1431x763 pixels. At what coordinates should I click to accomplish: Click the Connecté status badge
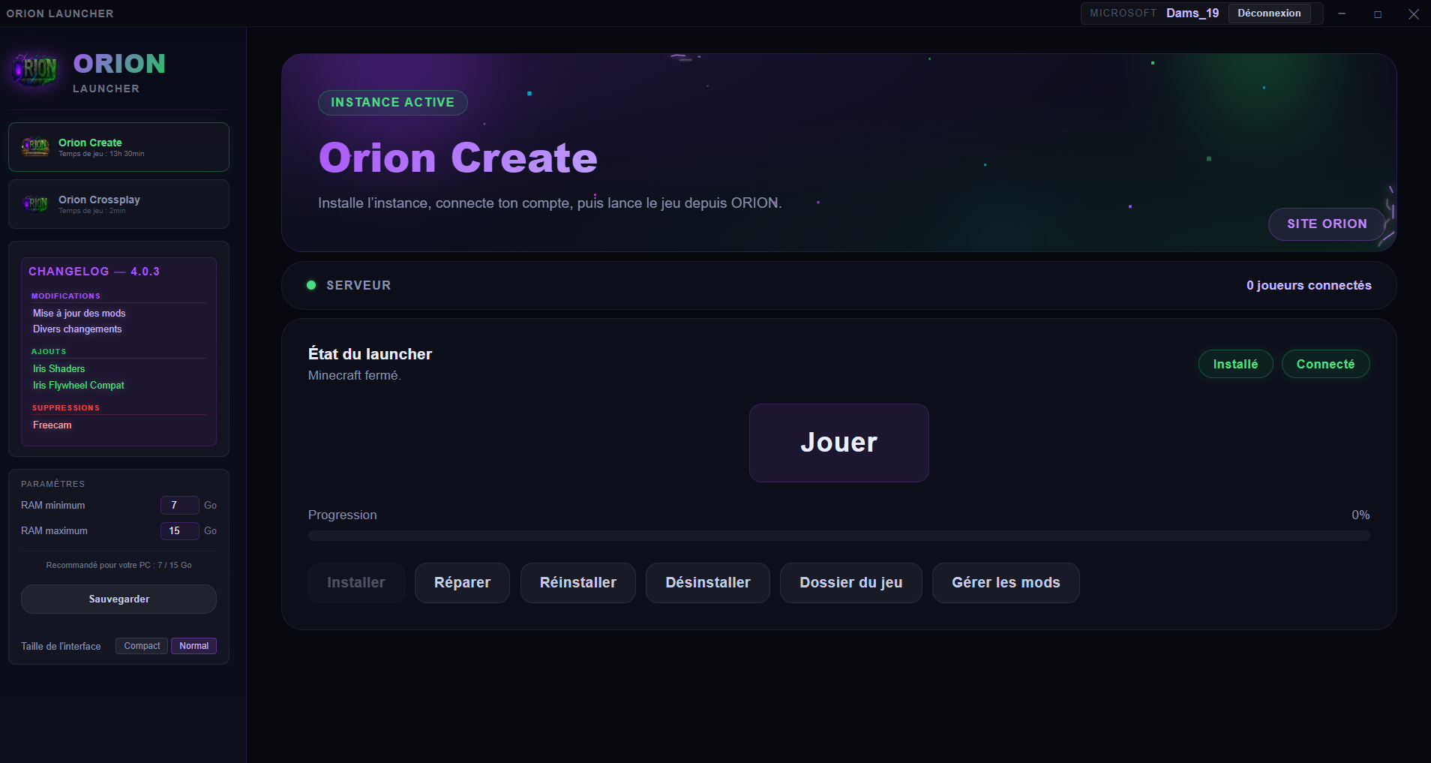coord(1325,364)
